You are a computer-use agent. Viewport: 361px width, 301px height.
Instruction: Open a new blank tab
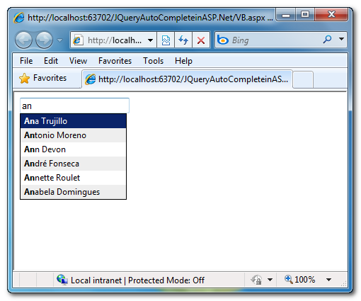point(303,80)
